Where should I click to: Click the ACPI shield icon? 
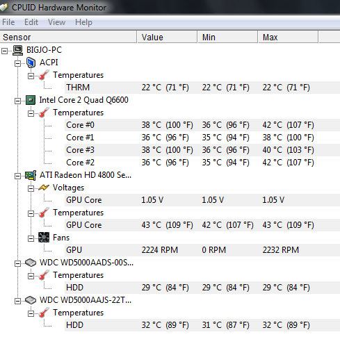(x=31, y=63)
